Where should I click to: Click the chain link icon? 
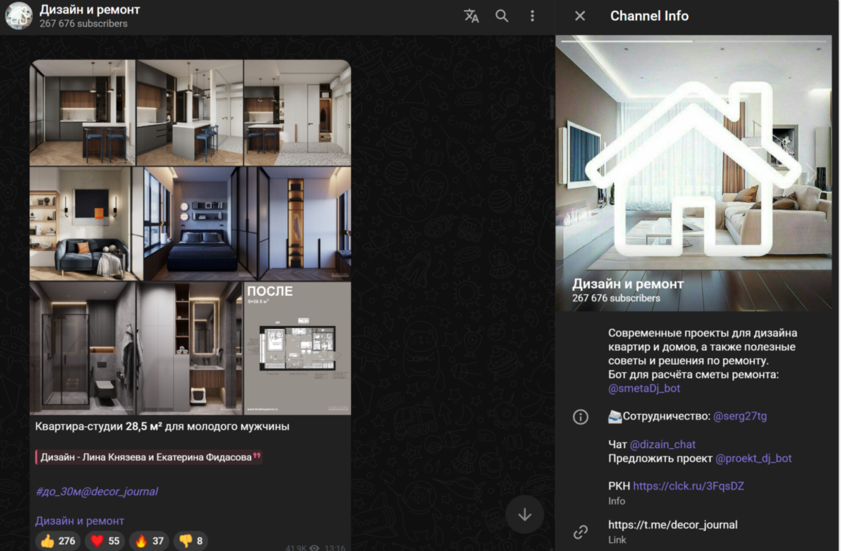[x=581, y=532]
